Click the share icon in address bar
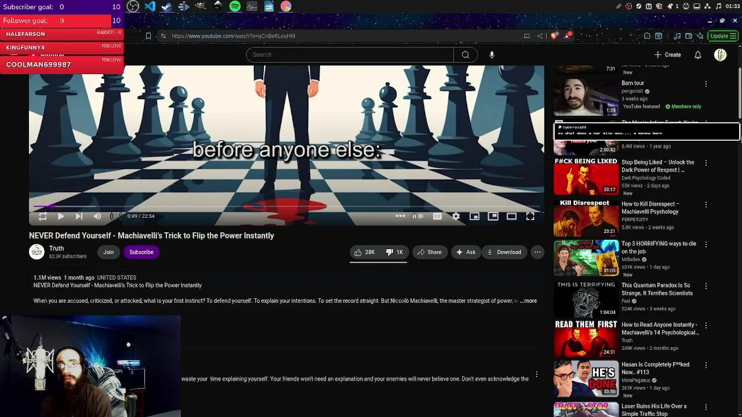The width and height of the screenshot is (742, 417). tap(540, 36)
